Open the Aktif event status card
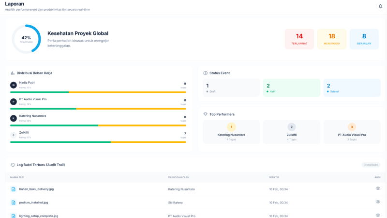This screenshot has height=218, width=387. 292,88
